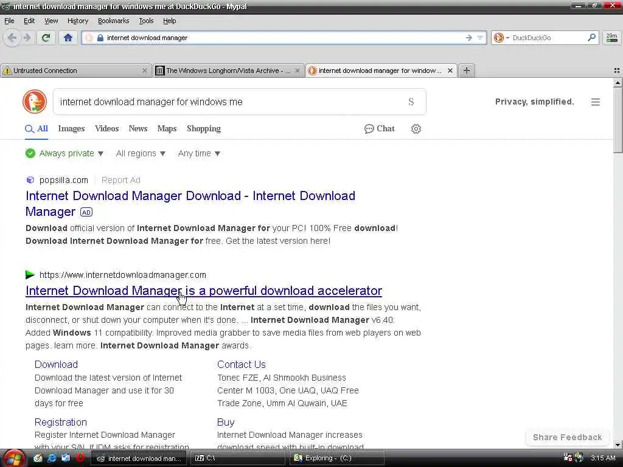
Task: Open DuckDuckGo Chat
Action: click(x=380, y=129)
